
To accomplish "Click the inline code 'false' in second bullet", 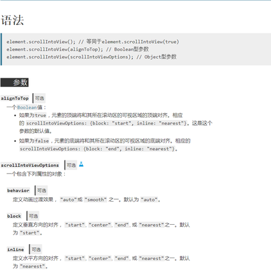I will coord(42,141).
